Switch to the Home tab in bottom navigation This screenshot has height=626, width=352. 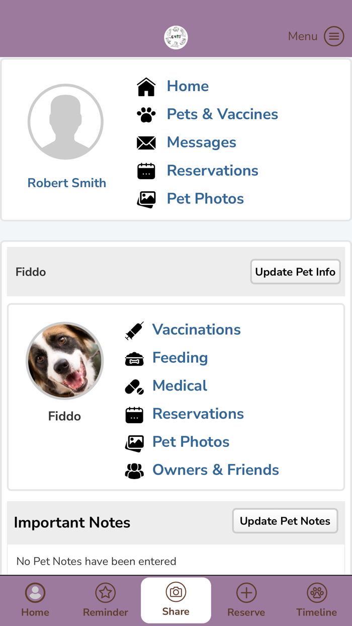coord(35,600)
